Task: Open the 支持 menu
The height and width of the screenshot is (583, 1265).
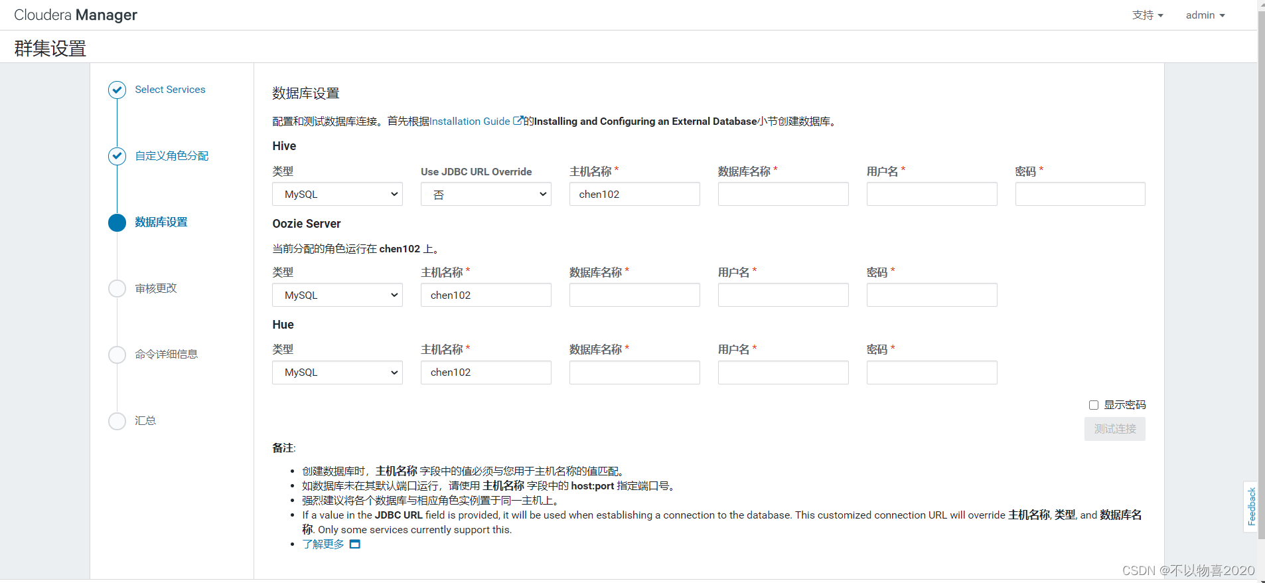Action: 1148,15
